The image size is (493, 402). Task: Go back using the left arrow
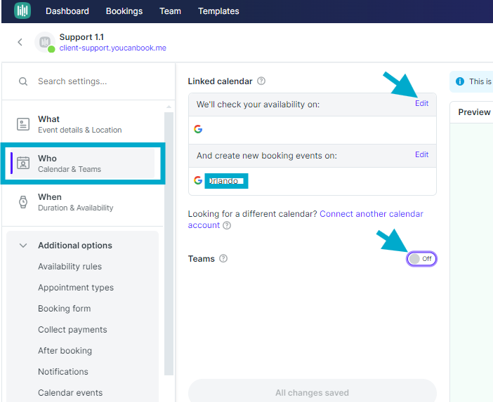[20, 42]
